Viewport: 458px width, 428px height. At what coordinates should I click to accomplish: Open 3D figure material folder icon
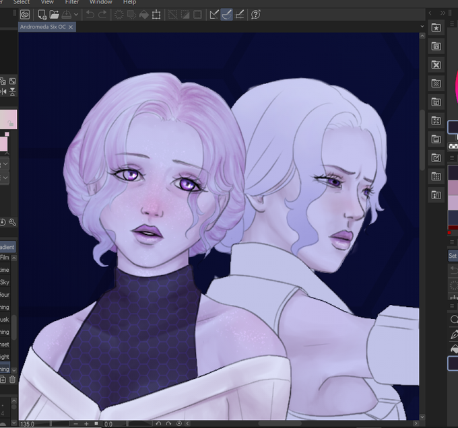point(436,195)
